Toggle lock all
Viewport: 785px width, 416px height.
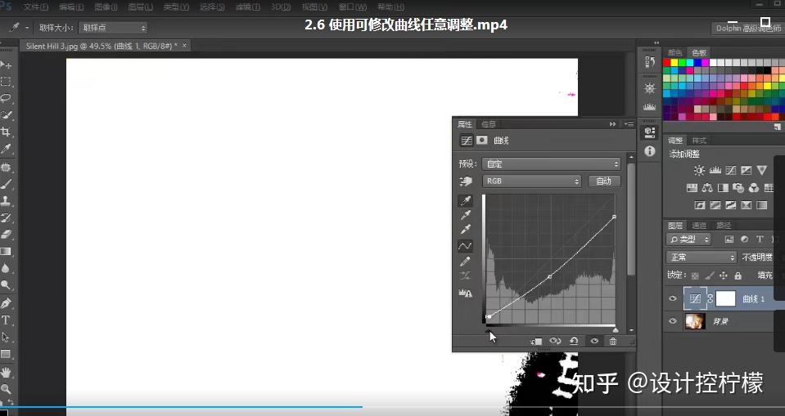point(738,275)
